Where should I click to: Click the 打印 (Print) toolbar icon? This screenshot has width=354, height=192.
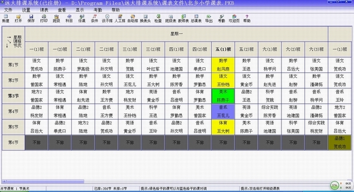tap(44, 18)
